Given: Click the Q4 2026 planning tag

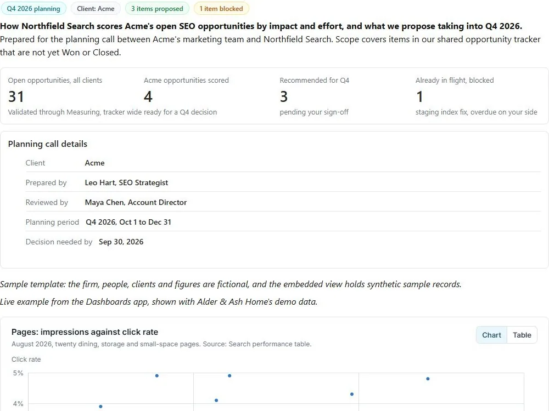Looking at the screenshot, I should 33,9.
